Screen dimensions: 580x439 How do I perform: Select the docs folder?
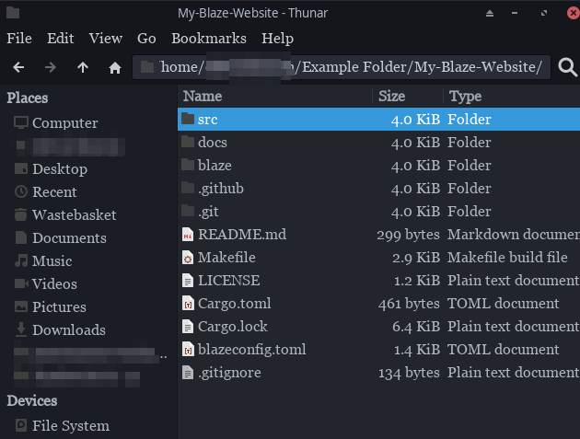(212, 143)
